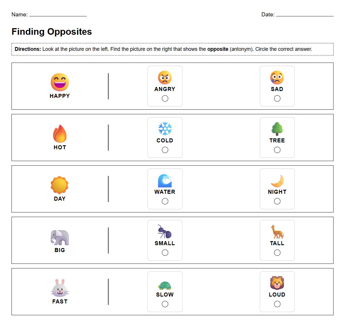Select the radio button under SAD
Viewport: 345px width, 331px height.
click(x=277, y=98)
